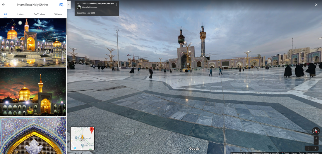Open the minimap in the corner
322x154 pixels.
coord(82,139)
